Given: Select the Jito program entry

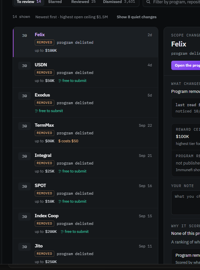Looking at the screenshot, I should 86,251.
